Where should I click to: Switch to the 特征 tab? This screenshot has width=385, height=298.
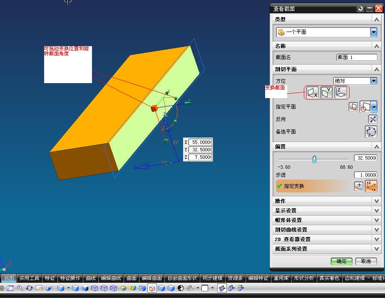[50, 278]
